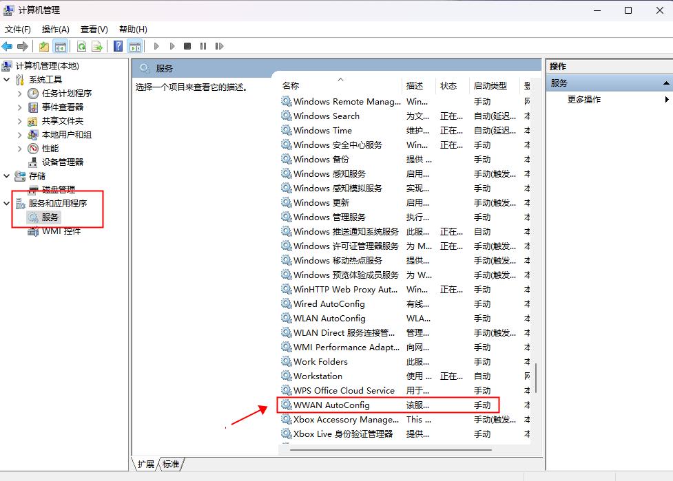Select 计算机管理(本地) root node
Screen dimensions: 673x481
(x=48, y=65)
